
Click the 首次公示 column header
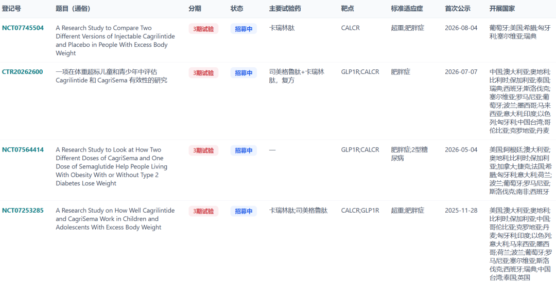coord(458,9)
